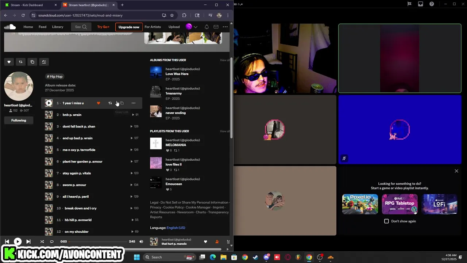Open the Next up queue icon in player
467x263 pixels.
point(228,241)
